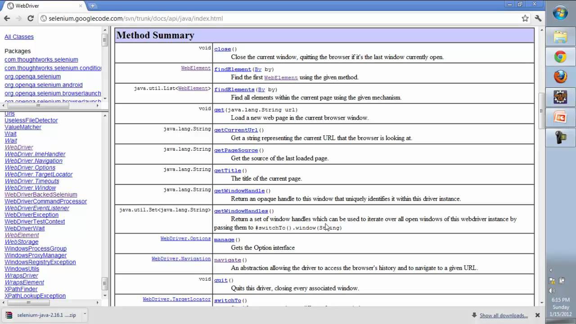Open WebElement in the class list

click(x=22, y=235)
